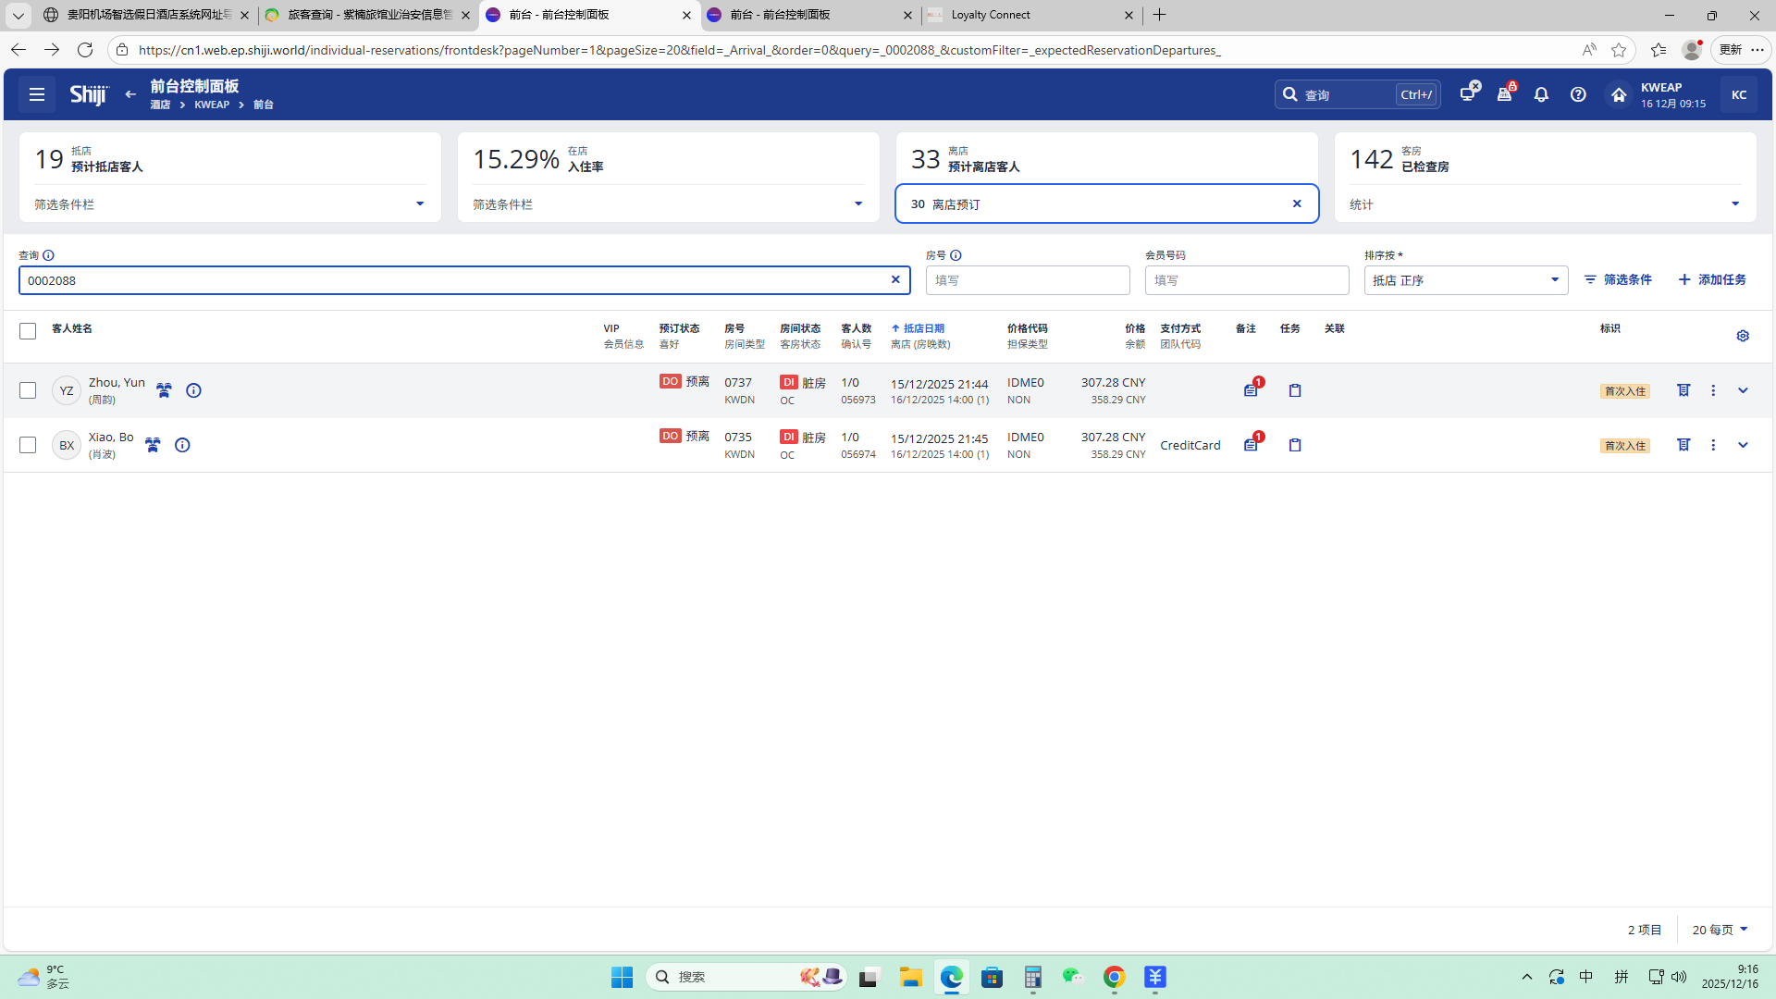Click KWEAP in the breadcrumb
The image size is (1776, 999).
[x=212, y=105]
